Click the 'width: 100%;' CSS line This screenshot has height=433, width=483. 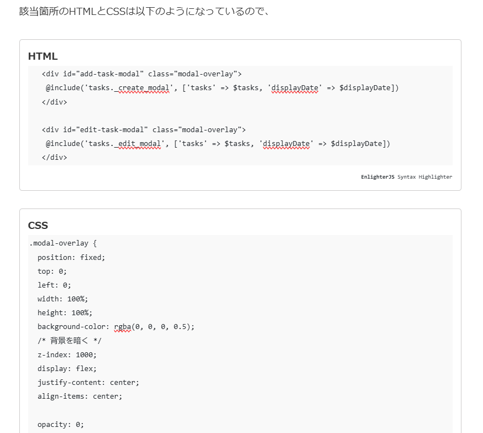(62, 299)
